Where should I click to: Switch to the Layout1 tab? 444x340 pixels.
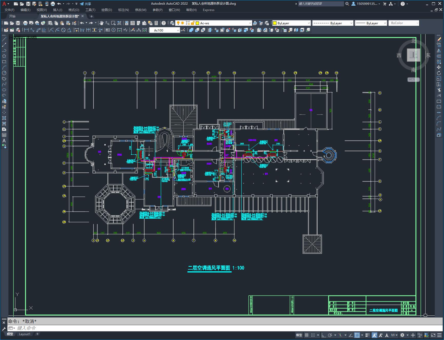(25, 334)
